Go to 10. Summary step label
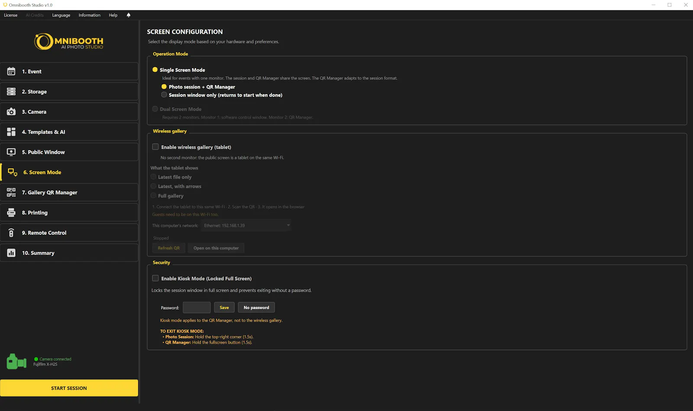The image size is (693, 411). (x=38, y=253)
